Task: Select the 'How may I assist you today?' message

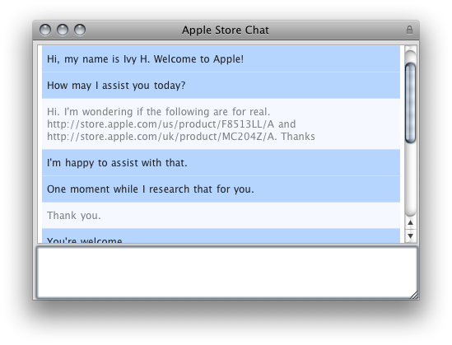Action: click(x=221, y=86)
